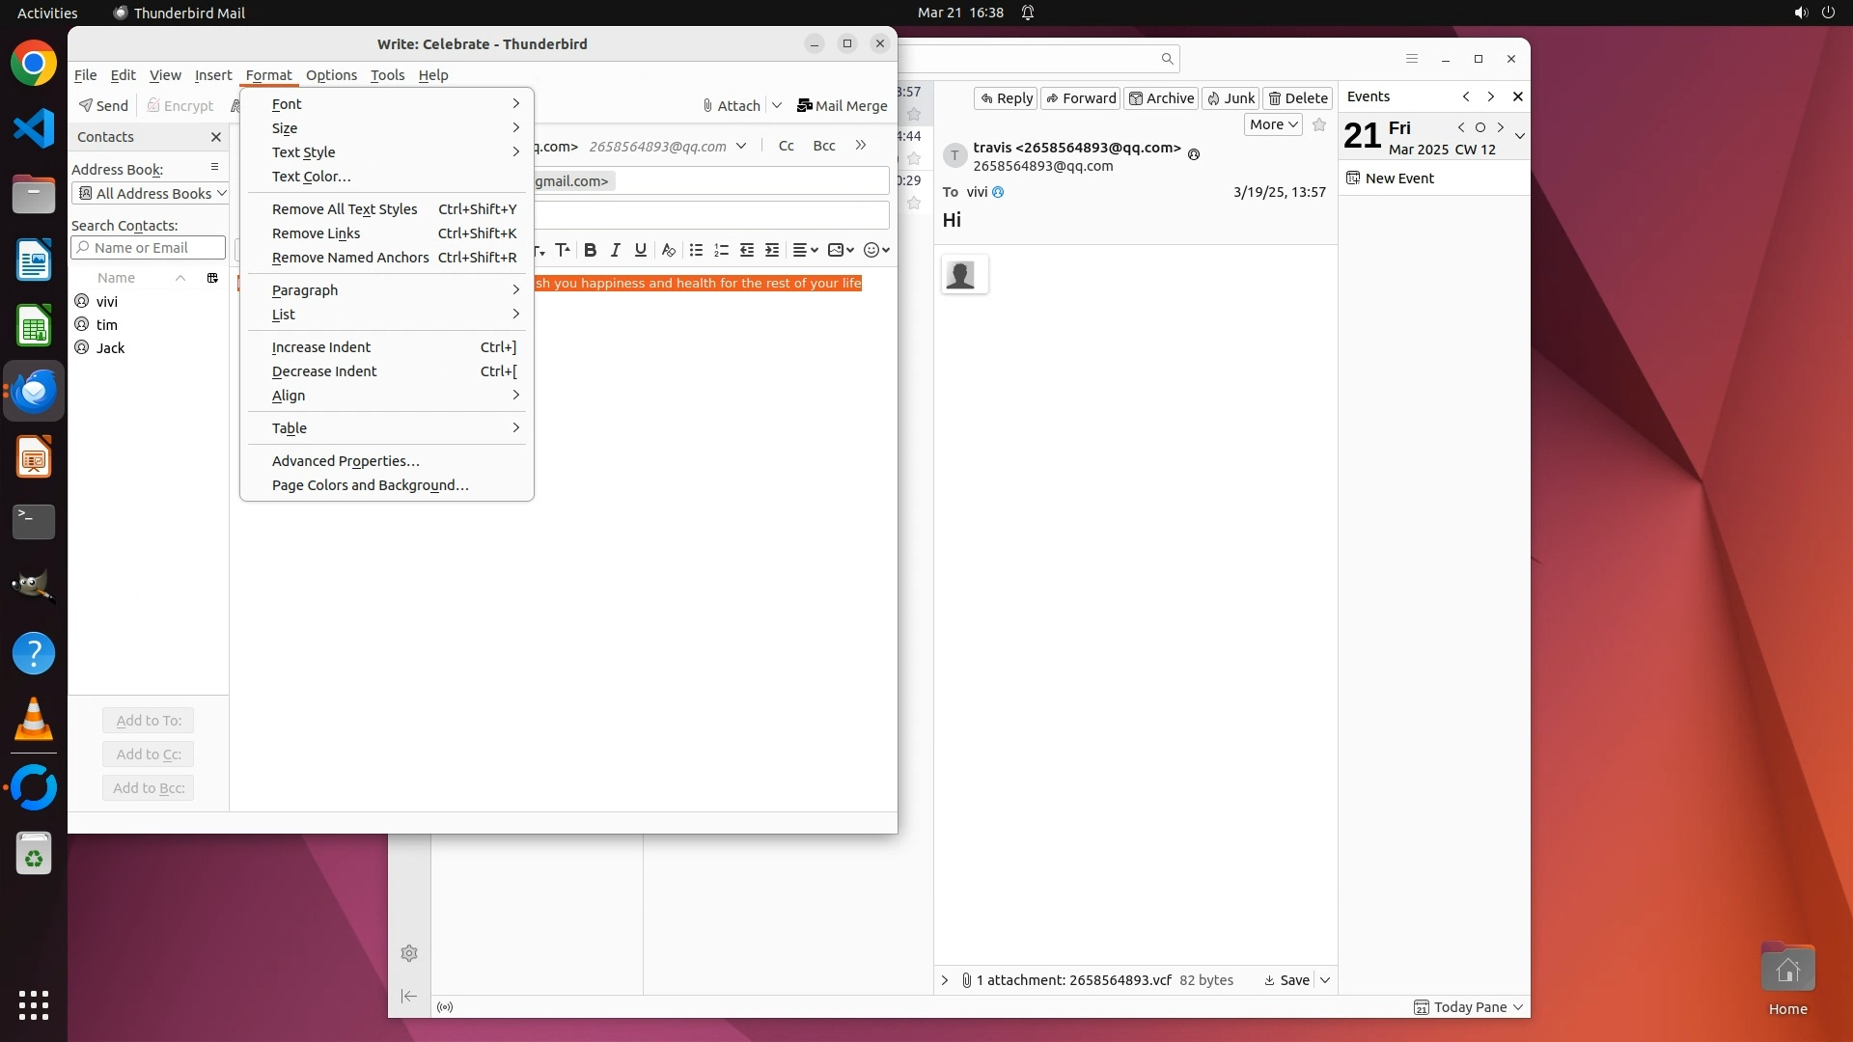Toggle italic text formatting
The height and width of the screenshot is (1042, 1853).
pos(615,250)
